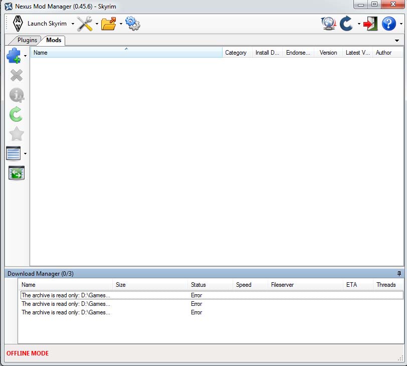
Task: Maximize the Nexus Mod Manager window
Action: click(x=374, y=5)
